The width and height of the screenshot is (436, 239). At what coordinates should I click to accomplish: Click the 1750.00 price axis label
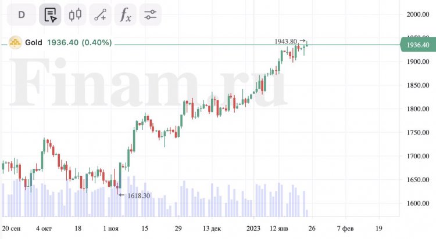[418, 133]
